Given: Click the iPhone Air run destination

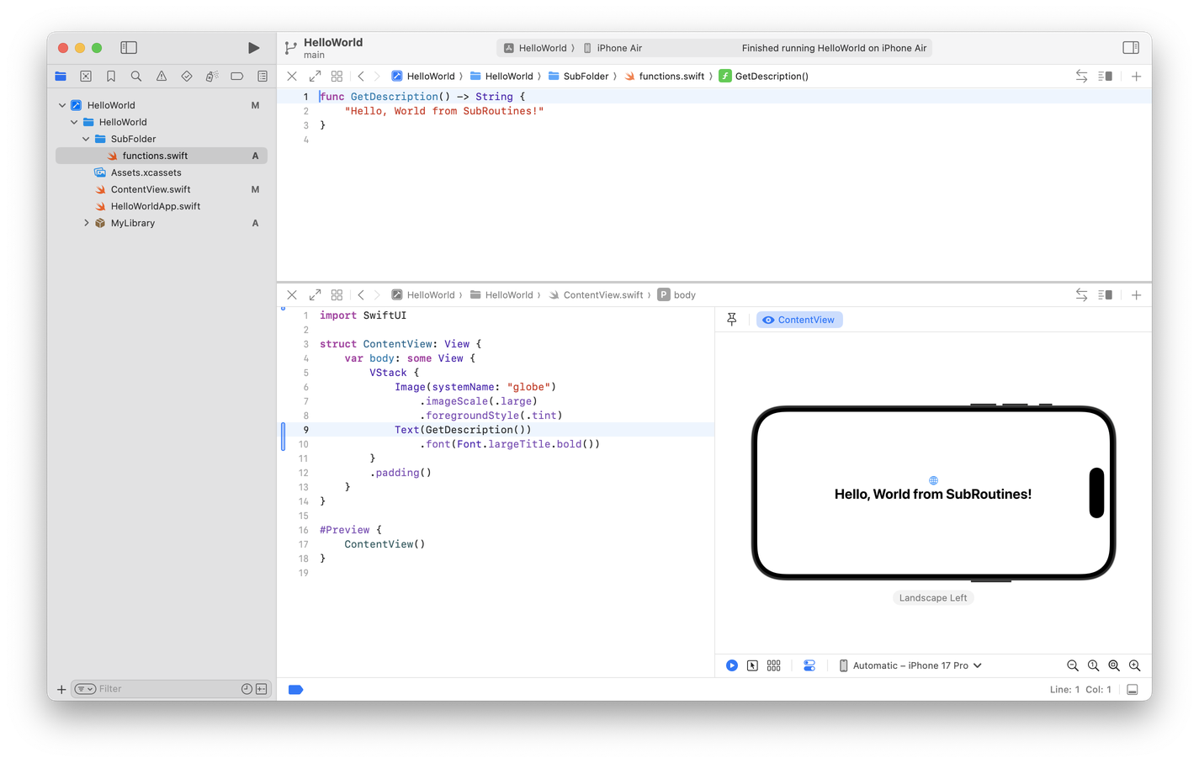Looking at the screenshot, I should click(x=618, y=48).
